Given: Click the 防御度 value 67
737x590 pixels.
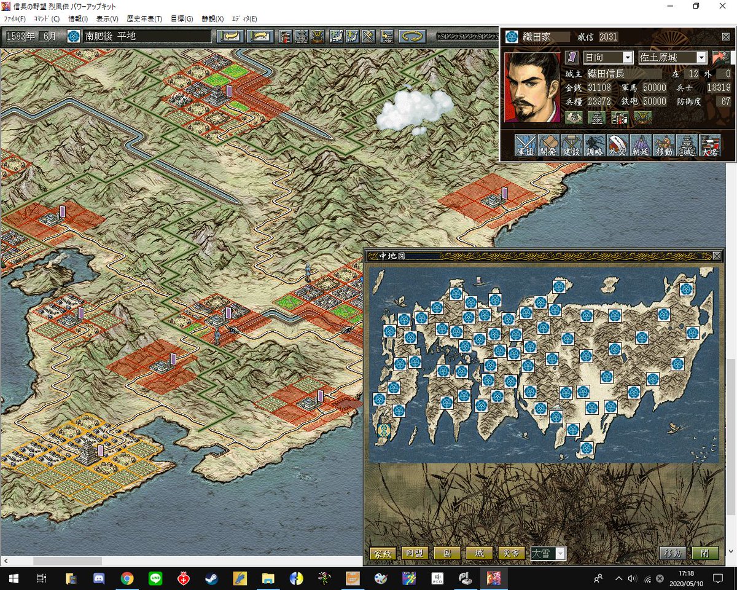Looking at the screenshot, I should pos(725,101).
